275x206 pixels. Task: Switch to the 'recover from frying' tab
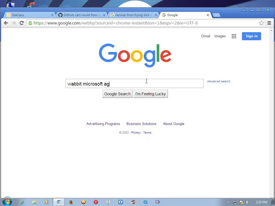click(x=133, y=15)
